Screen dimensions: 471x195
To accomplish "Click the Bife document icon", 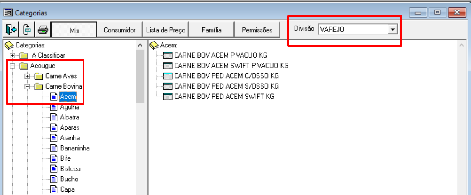I will pos(54,158).
